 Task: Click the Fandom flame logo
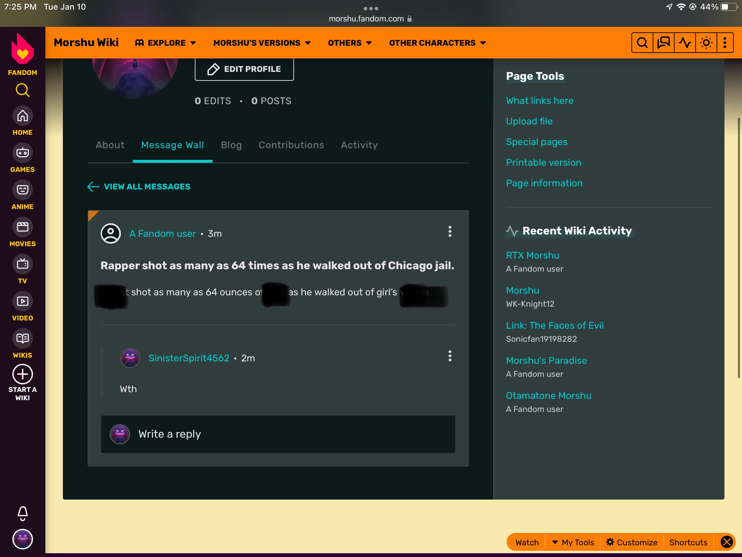click(x=22, y=50)
